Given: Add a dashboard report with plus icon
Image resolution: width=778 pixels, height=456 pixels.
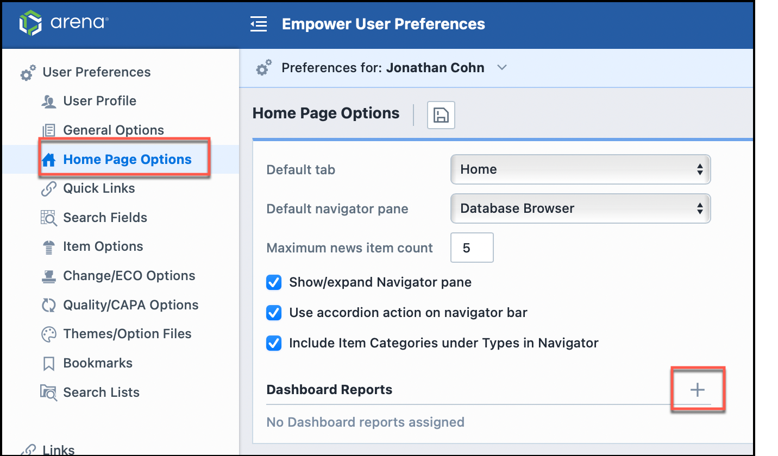Looking at the screenshot, I should (697, 390).
